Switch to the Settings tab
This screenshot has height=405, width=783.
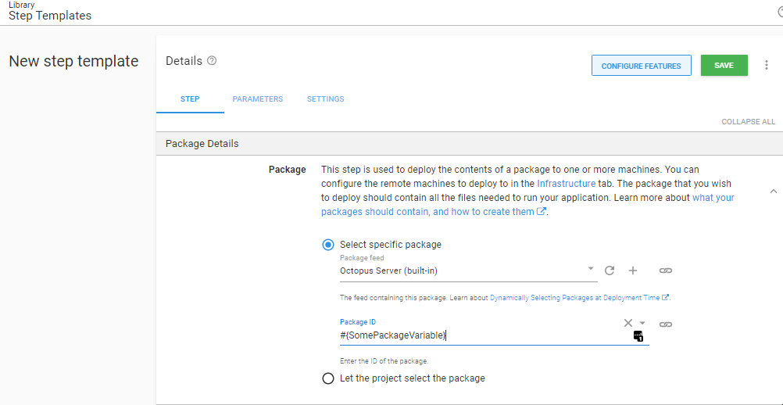pos(326,99)
